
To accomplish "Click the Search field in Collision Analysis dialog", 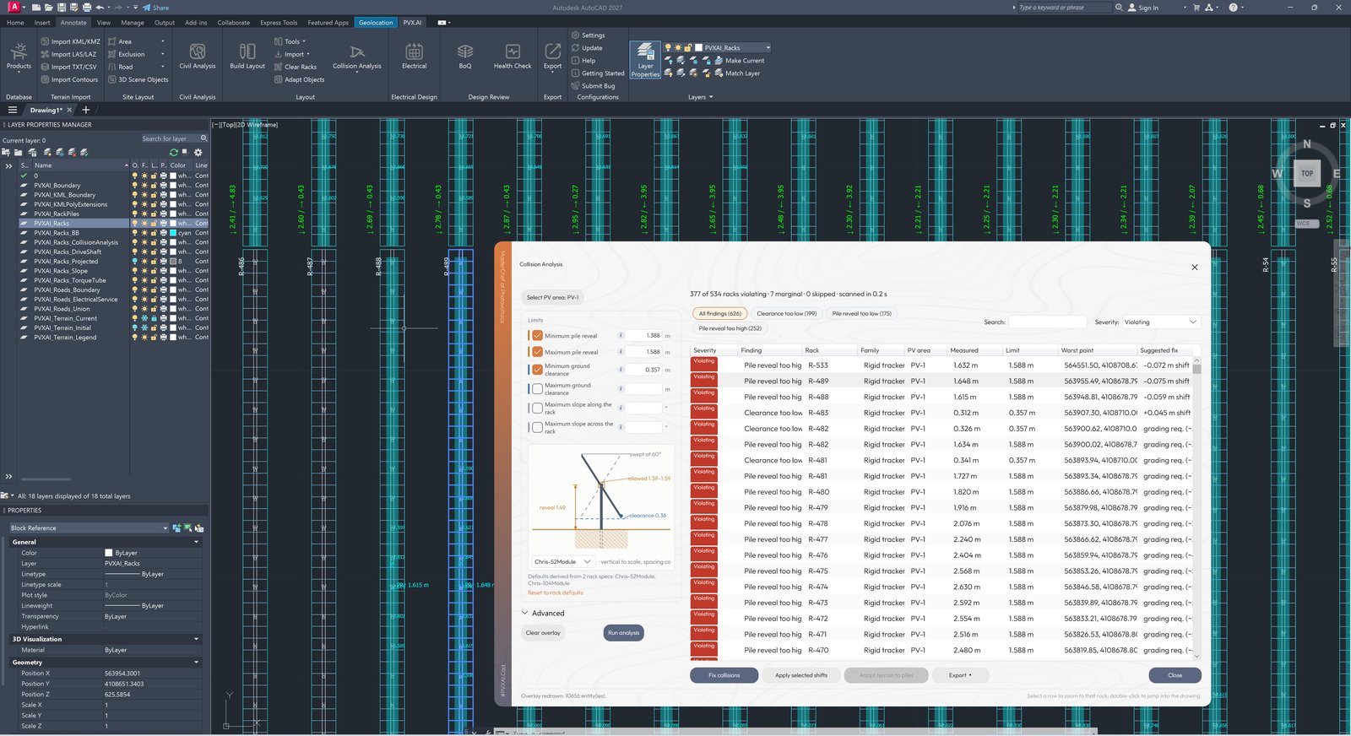I will click(1047, 322).
